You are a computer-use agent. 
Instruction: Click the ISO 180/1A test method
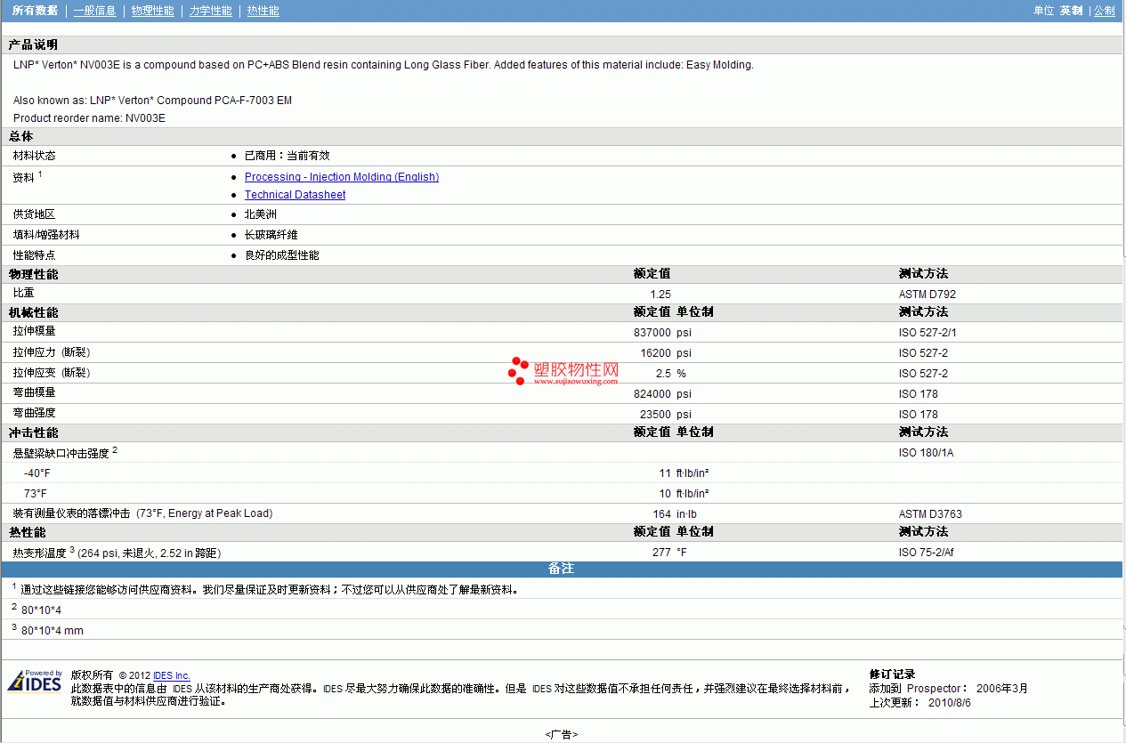click(x=927, y=453)
